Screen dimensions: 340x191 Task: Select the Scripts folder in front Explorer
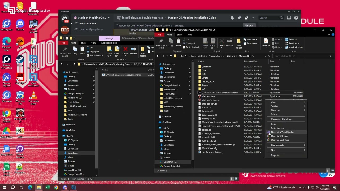pyautogui.click(x=205, y=78)
